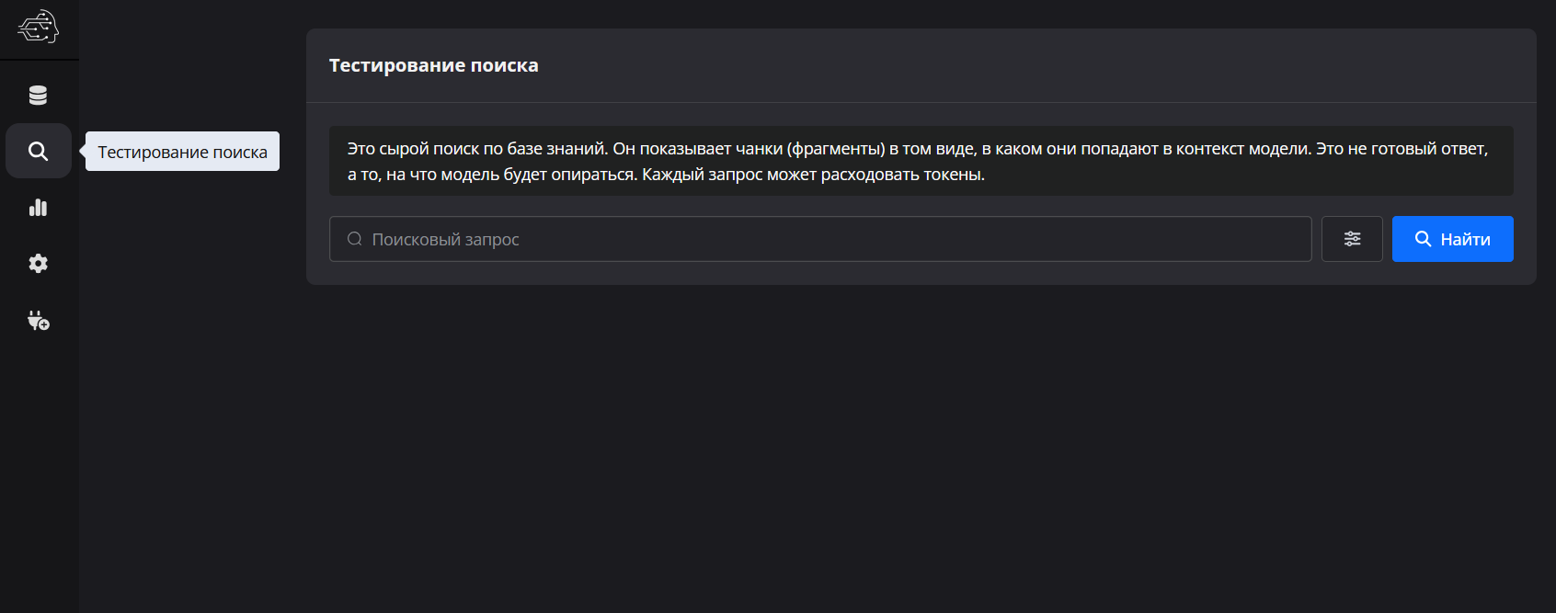The width and height of the screenshot is (1556, 613).
Task: Open integrations via the plug-plus icon
Action: [38, 321]
